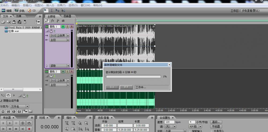Screen dimensions: 268x132
Task: Mute track 音轨 2
Action: coord(63,72)
